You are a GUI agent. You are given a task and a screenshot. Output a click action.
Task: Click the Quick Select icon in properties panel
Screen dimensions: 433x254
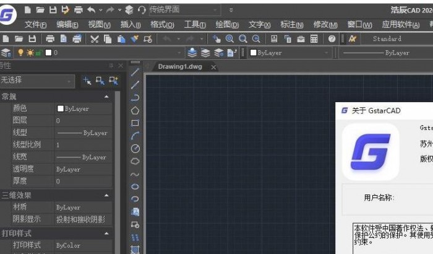(113, 81)
